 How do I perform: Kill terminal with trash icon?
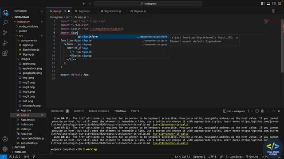click(x=262, y=111)
